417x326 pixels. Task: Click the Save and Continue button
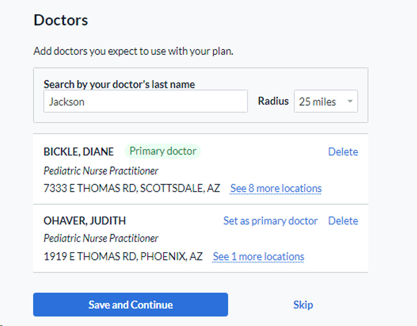(130, 305)
